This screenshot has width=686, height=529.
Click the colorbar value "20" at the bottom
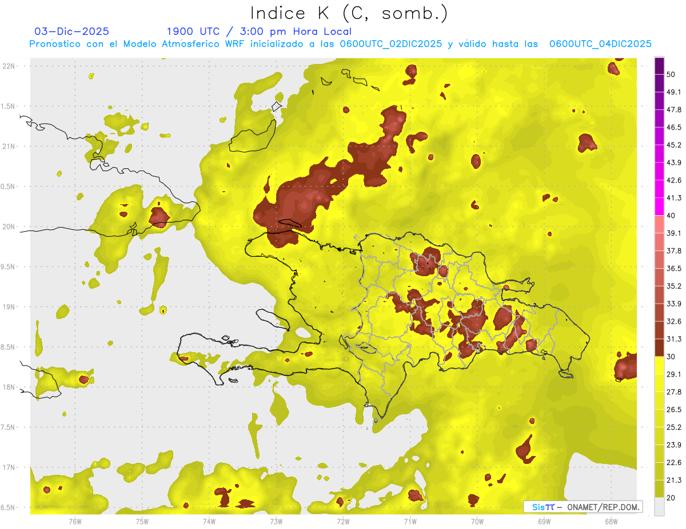tap(671, 498)
